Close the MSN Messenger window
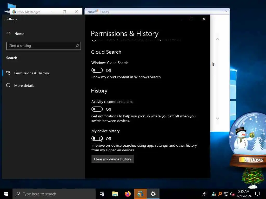Screen dimensions: 266x199 (76, 12)
